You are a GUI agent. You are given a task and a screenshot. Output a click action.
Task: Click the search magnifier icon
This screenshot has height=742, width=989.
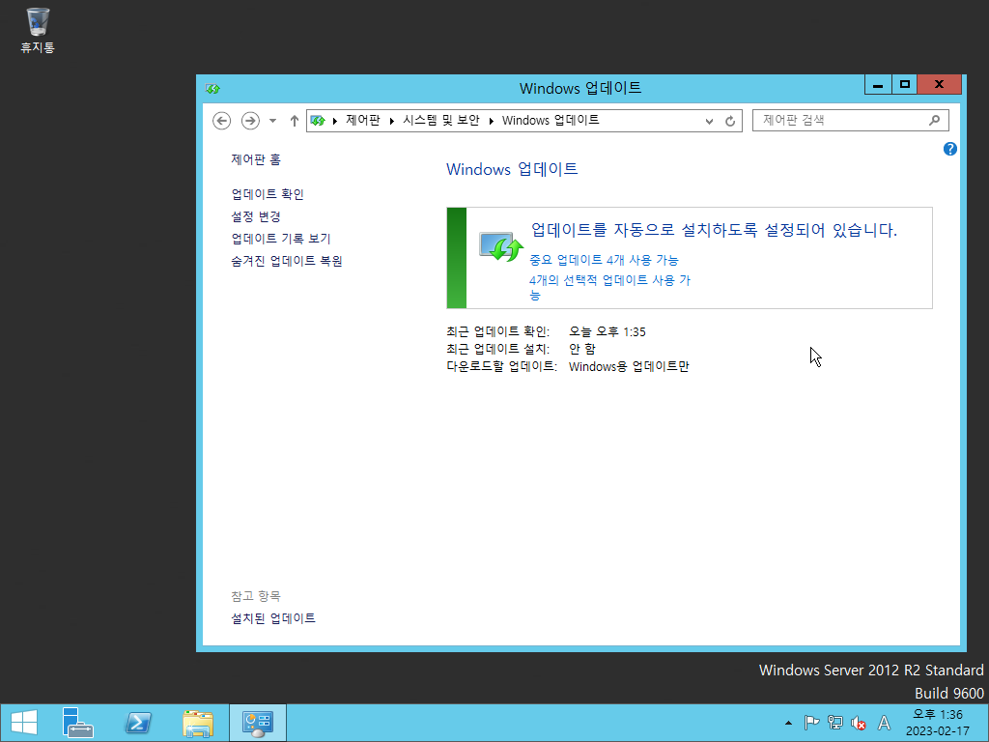click(x=935, y=120)
